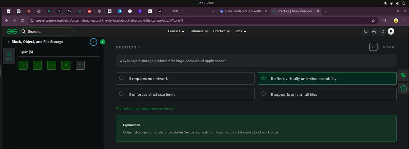The width and height of the screenshot is (409, 149).
Task: Click the Search input field
Action: 46,31
